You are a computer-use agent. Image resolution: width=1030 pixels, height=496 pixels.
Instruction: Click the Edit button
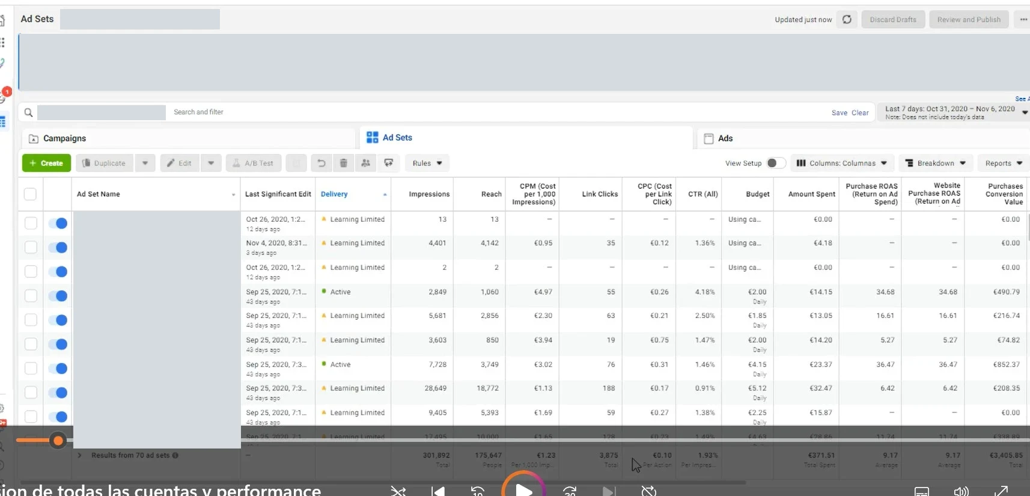tap(179, 163)
